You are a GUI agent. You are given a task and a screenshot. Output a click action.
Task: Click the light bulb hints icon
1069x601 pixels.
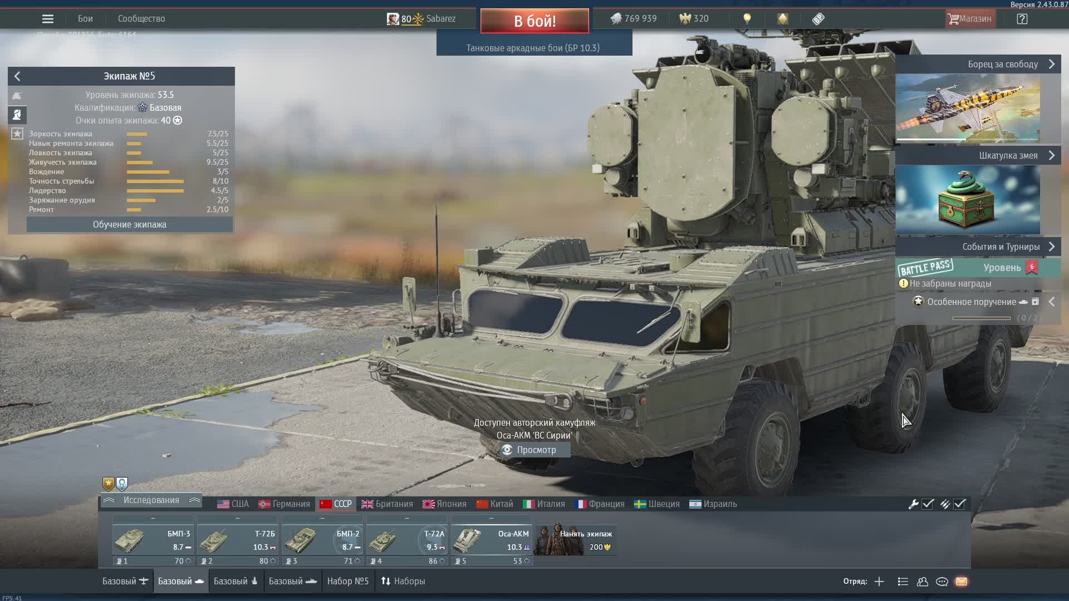coord(747,19)
